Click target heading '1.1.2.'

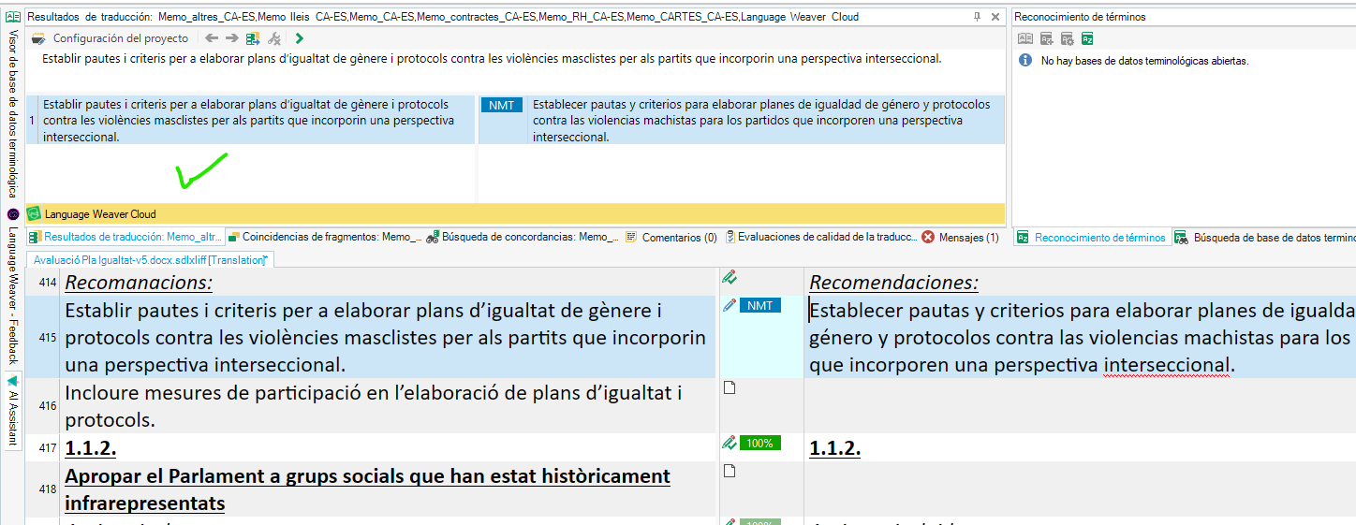834,447
